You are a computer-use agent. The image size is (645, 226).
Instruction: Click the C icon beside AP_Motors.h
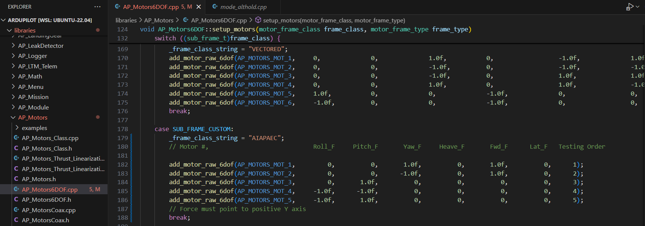16,179
